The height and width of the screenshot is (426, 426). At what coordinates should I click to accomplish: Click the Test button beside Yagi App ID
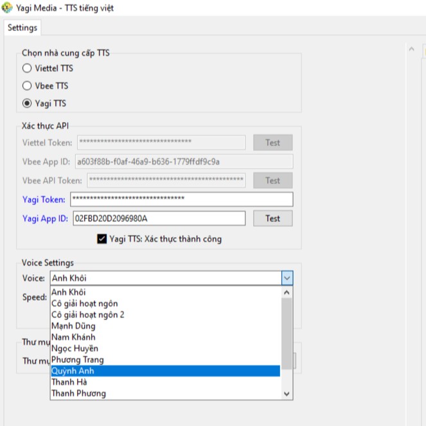[x=273, y=218]
